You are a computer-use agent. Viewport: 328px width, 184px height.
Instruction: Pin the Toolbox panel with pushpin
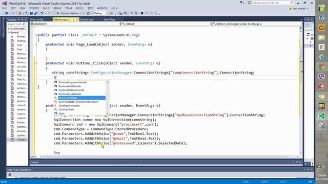[x=23, y=19]
